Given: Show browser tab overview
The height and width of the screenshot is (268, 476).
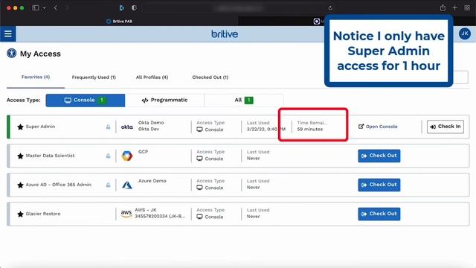Looking at the screenshot, I should tap(467, 8).
